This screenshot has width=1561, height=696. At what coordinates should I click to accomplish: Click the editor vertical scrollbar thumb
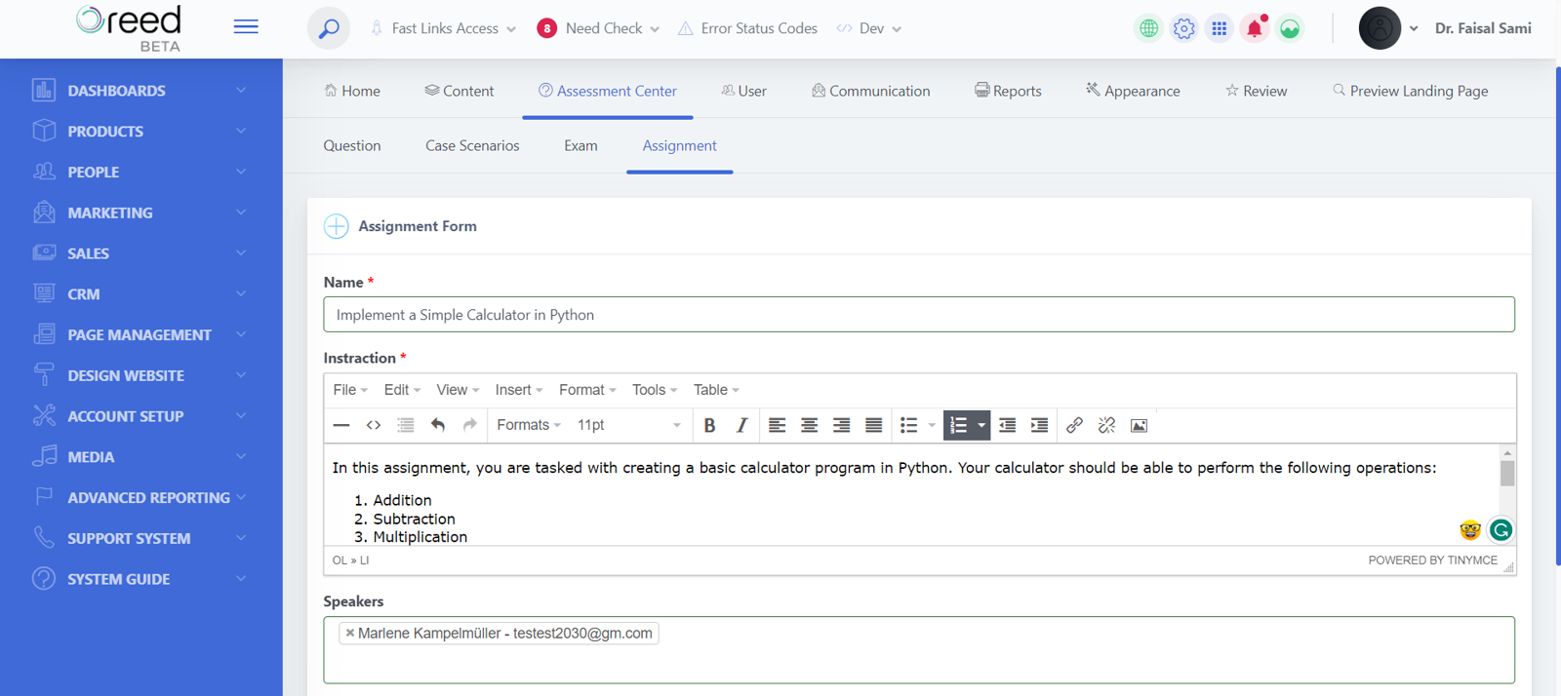(1507, 474)
